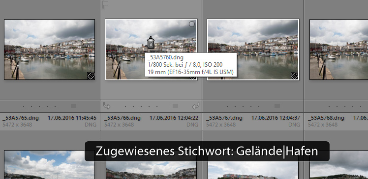Click the Zugewiesenes Stichwort notification banner
368x179 pixels.
pyautogui.click(x=207, y=151)
